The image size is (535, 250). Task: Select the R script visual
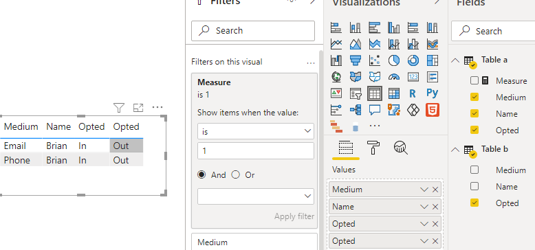click(413, 93)
